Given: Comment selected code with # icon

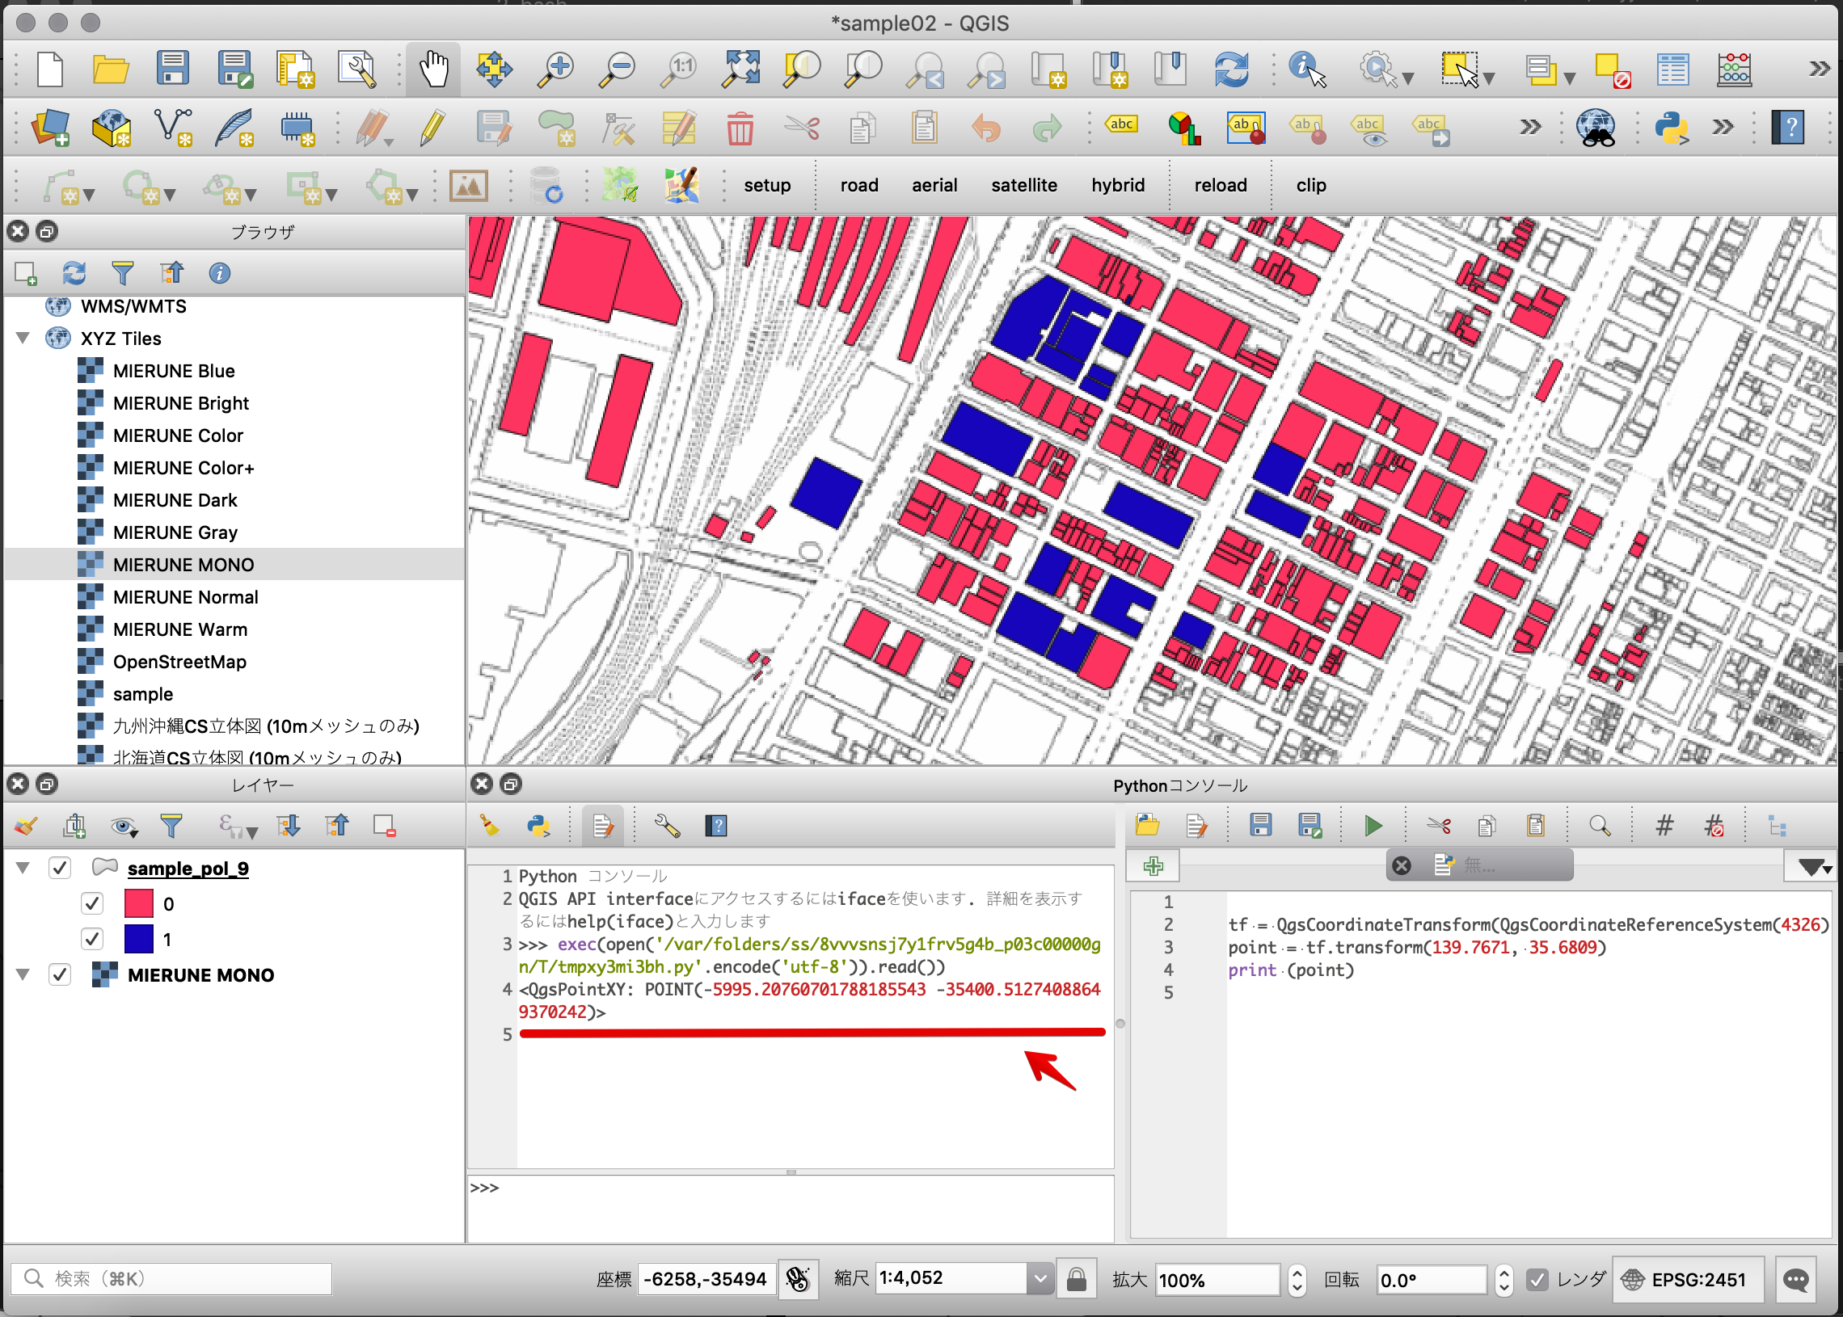Looking at the screenshot, I should click(1664, 826).
